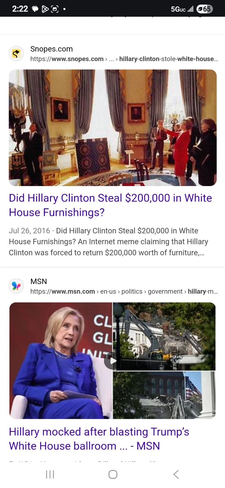Image resolution: width=225 pixels, height=488 pixels.
Task: Tap the Snopes.com site name
Action: coord(52,49)
